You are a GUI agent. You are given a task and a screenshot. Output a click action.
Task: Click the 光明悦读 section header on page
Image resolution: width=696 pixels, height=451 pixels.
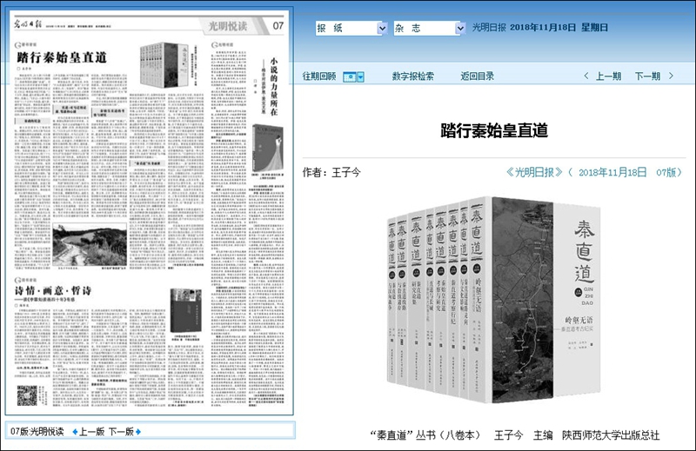(228, 26)
